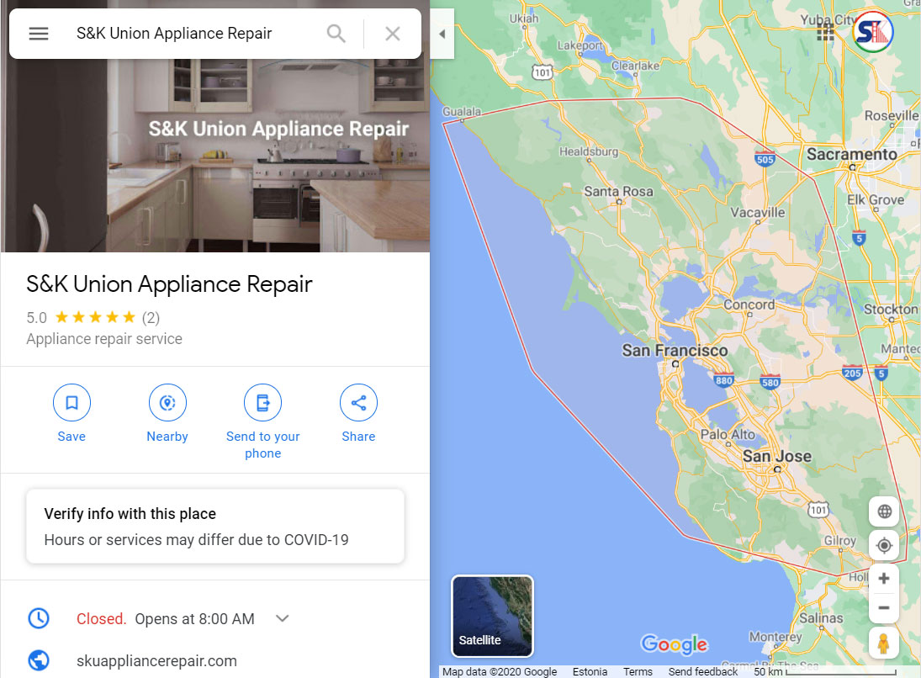921x678 pixels.
Task: Click the Concord map label
Action: coord(749,305)
